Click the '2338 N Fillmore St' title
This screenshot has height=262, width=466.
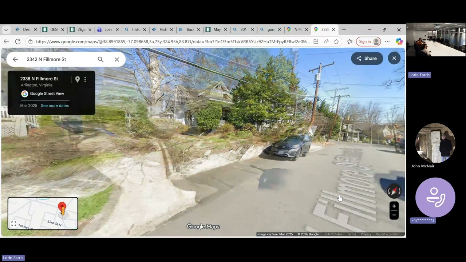tap(39, 79)
